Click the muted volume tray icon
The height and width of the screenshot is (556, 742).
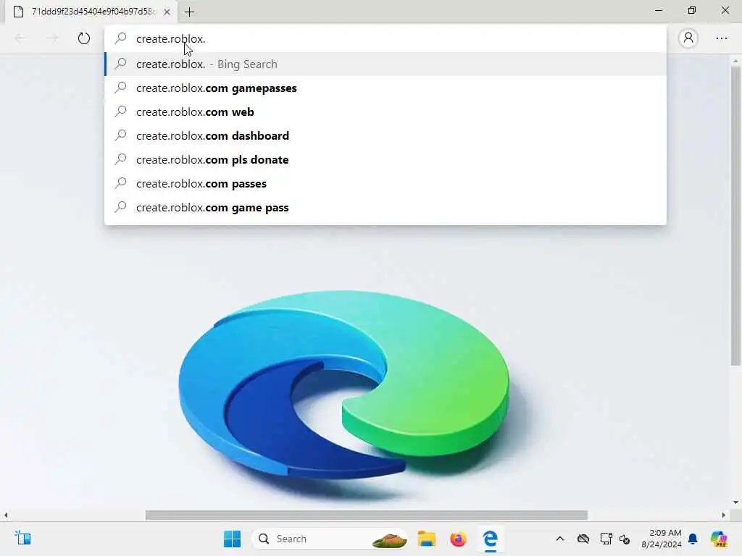[625, 539]
